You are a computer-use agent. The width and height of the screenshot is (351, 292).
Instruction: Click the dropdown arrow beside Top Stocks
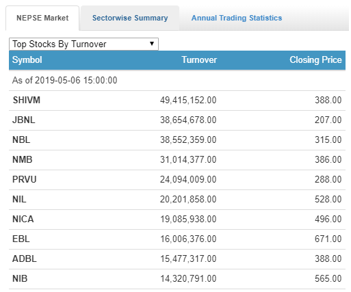[x=152, y=44]
